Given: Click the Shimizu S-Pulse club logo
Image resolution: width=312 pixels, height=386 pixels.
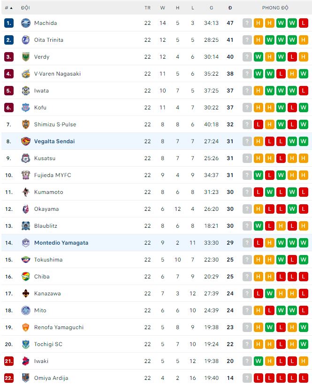Looking at the screenshot, I should coord(26,124).
